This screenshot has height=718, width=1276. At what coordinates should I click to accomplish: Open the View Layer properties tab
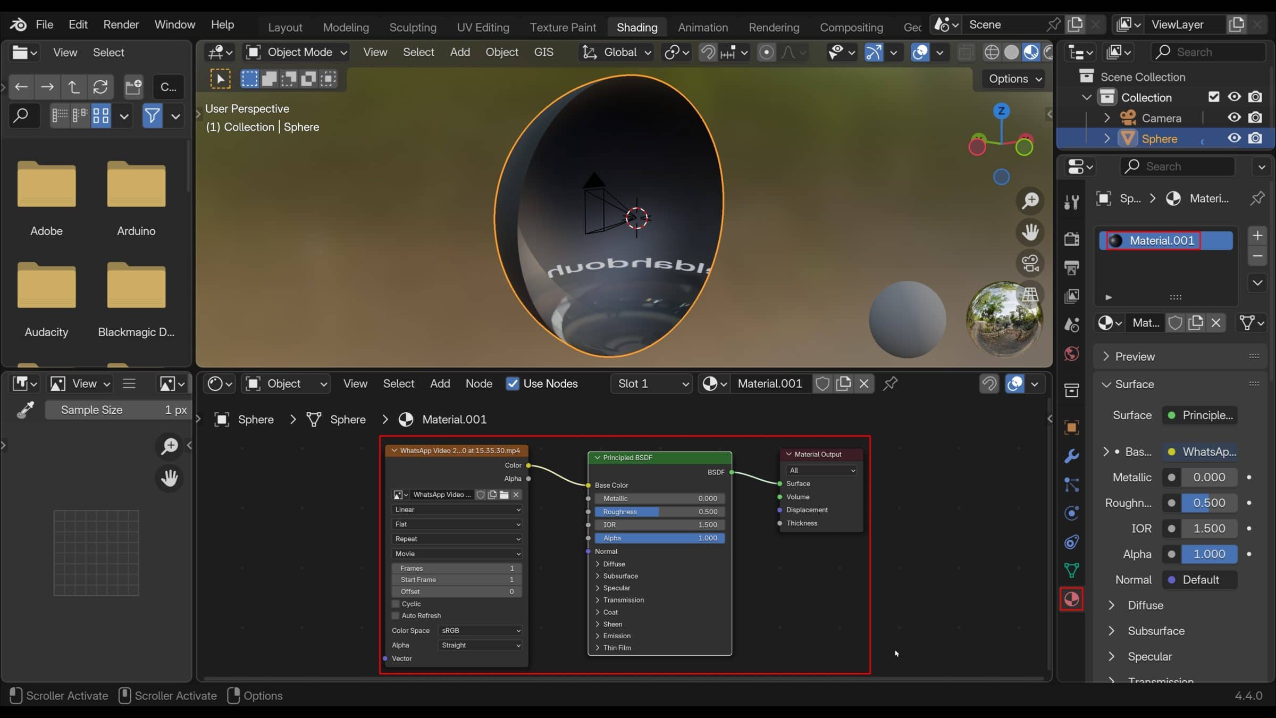tap(1072, 296)
